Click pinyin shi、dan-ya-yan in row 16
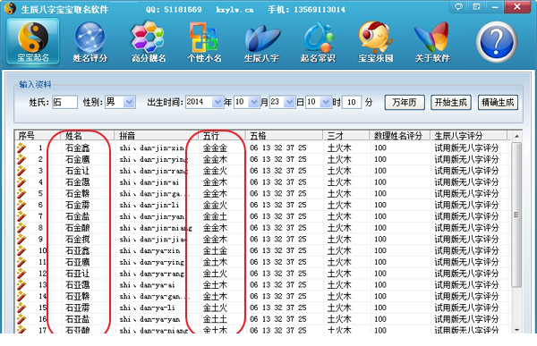This screenshot has width=537, height=346. pos(149,319)
